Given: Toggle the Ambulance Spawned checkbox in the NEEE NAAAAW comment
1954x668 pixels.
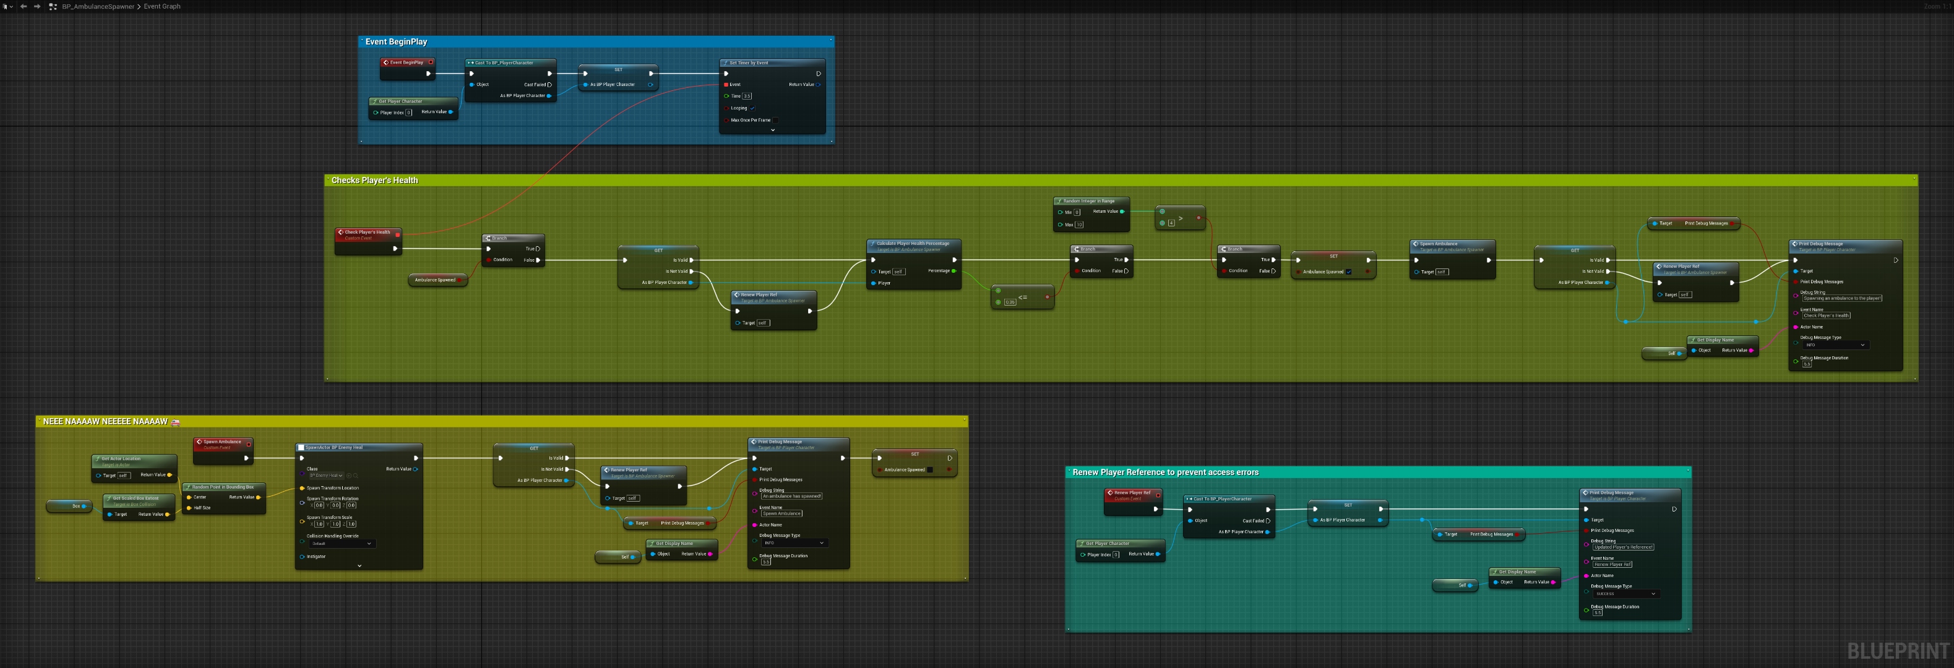Looking at the screenshot, I should point(930,469).
